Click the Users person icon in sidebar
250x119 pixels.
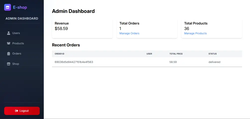(x=9, y=33)
